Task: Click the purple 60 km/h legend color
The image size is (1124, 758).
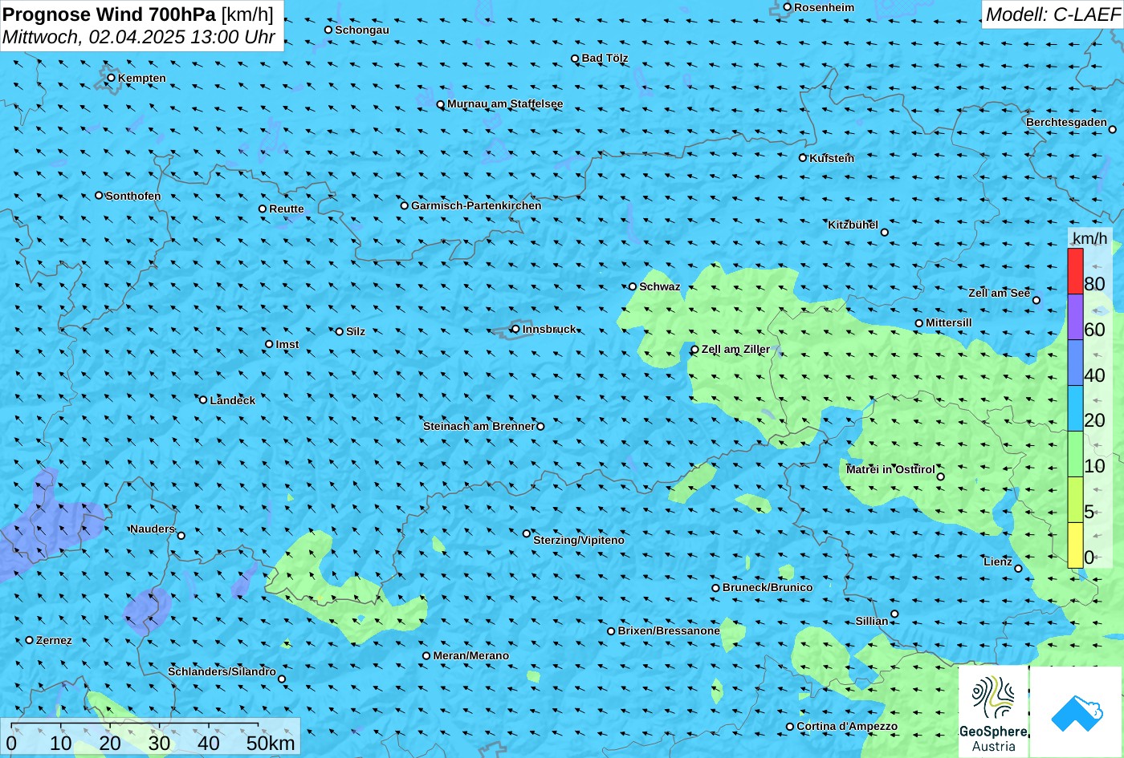Action: [x=1075, y=317]
